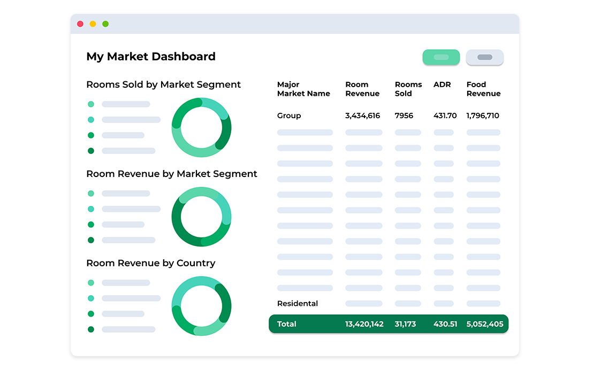Screen dimensions: 593x370
Task: Click the green button in dashboard header
Action: 441,57
